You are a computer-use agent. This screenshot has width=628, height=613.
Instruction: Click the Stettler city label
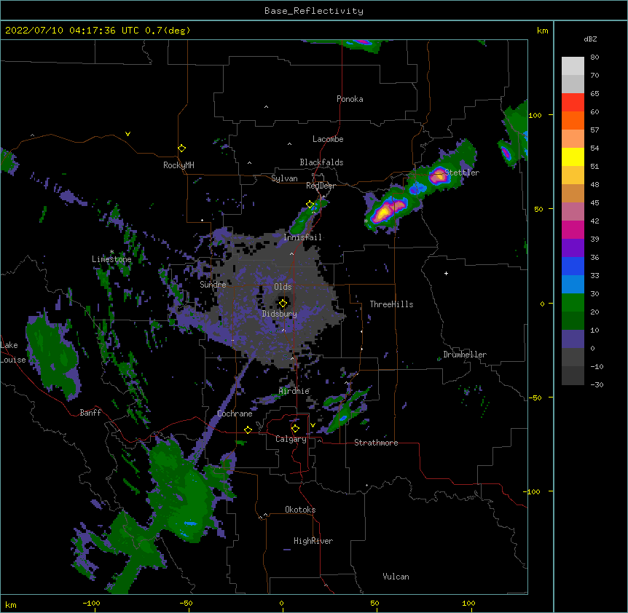coord(462,173)
